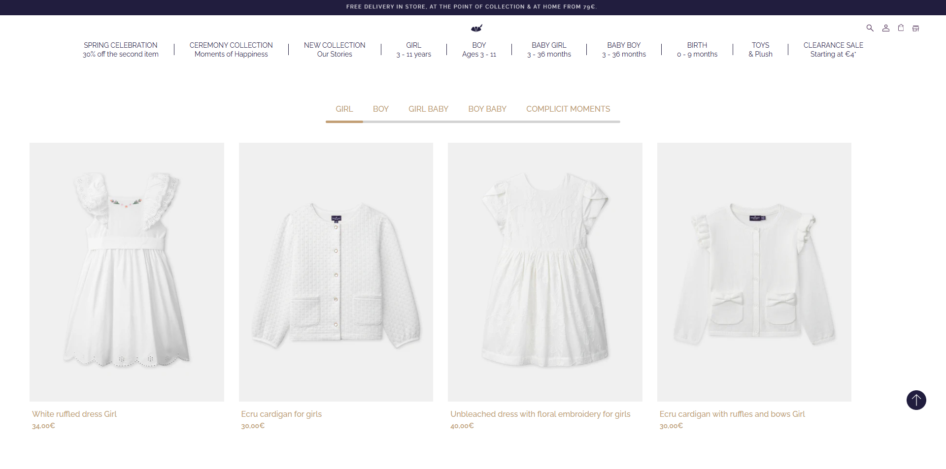Switch to the BOY BABY tab
Viewport: 946px width, 469px height.
tap(487, 109)
